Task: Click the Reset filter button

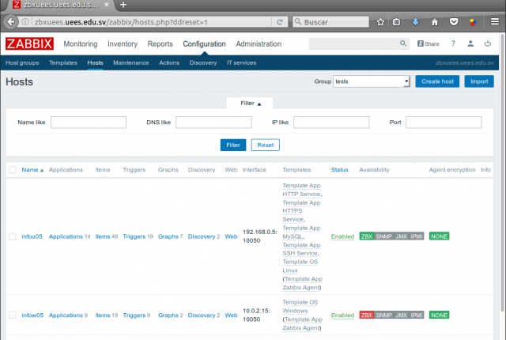Action: pos(266,145)
